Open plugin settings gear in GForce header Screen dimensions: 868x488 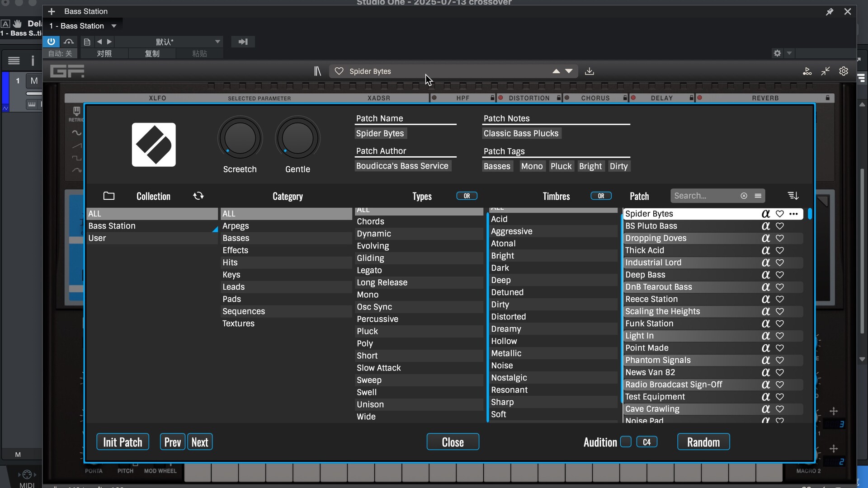844,71
